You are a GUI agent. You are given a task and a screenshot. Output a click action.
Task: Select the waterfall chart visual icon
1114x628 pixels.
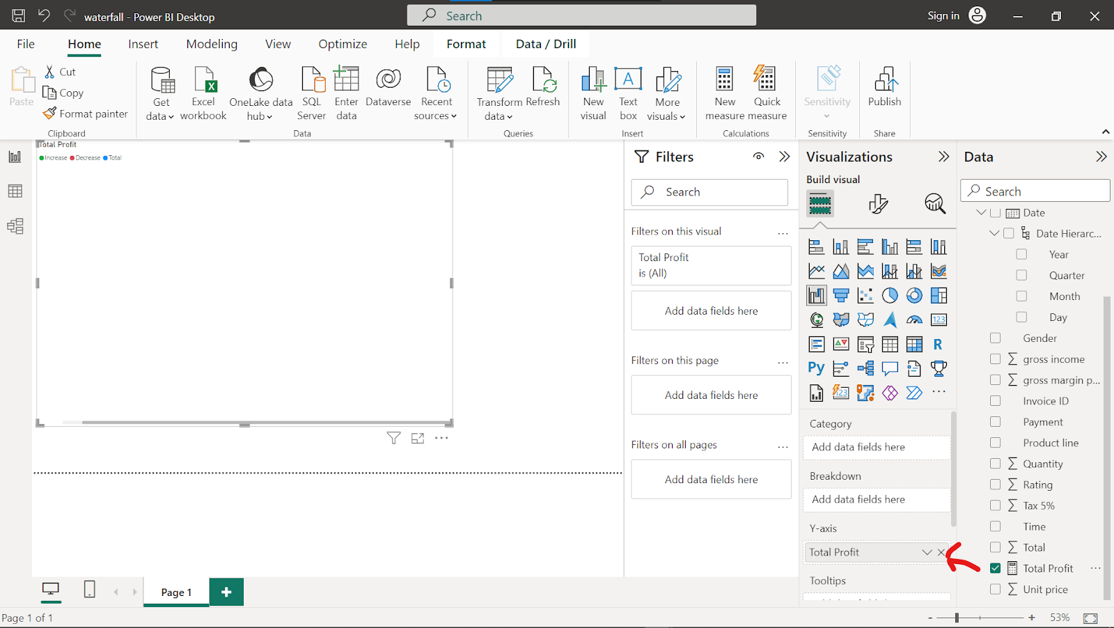pos(817,295)
